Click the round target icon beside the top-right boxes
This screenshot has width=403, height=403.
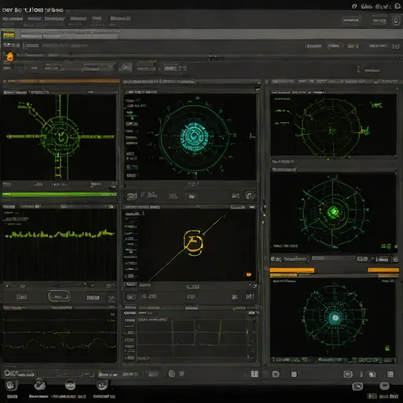[x=396, y=20]
